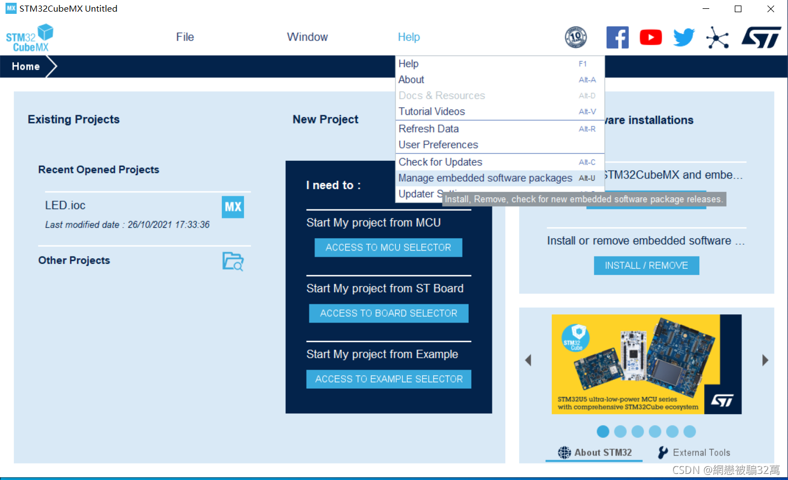Click the Other Projects label

[x=74, y=261]
